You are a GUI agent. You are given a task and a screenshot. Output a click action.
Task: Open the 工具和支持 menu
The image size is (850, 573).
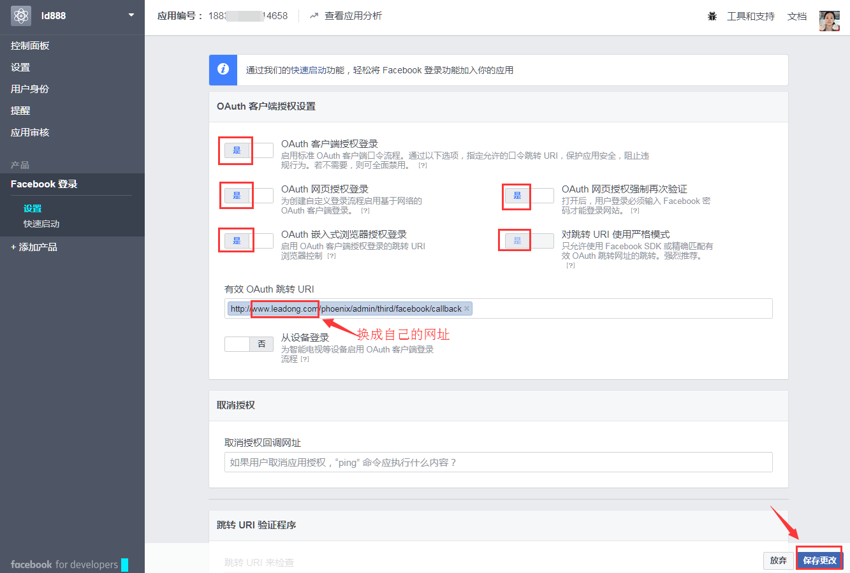click(x=751, y=16)
